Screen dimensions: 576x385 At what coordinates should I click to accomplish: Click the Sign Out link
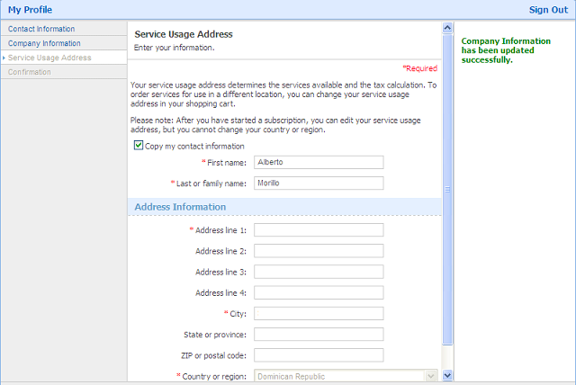[548, 10]
